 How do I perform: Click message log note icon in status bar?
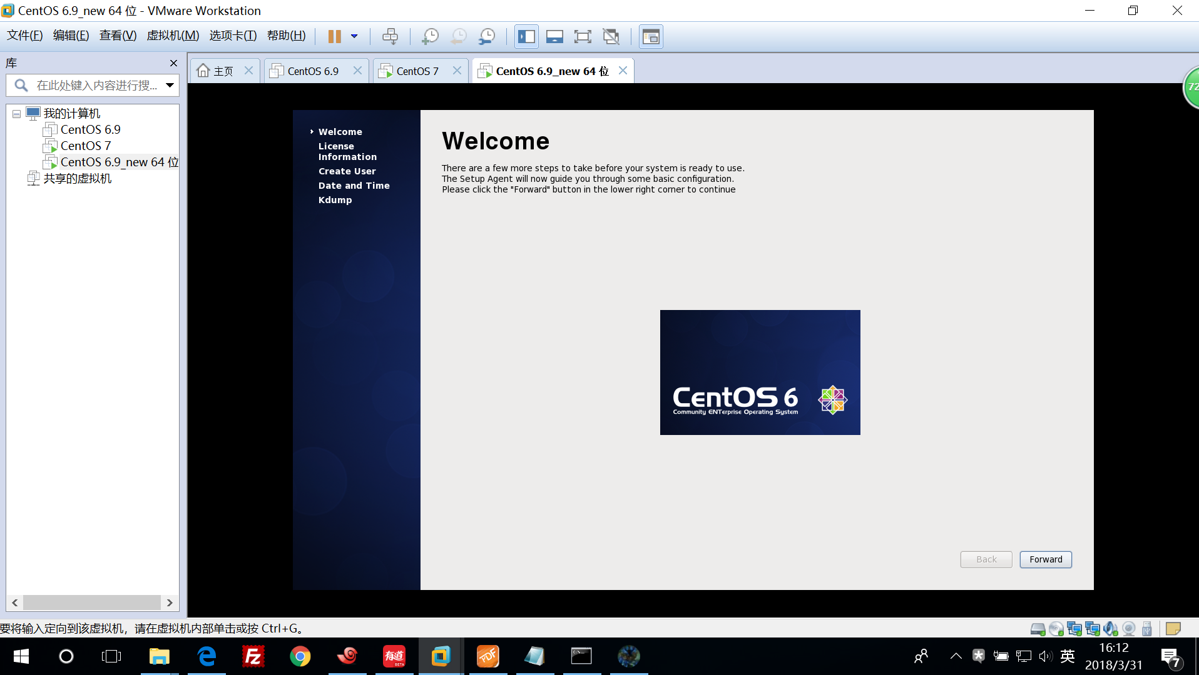[1173, 629]
